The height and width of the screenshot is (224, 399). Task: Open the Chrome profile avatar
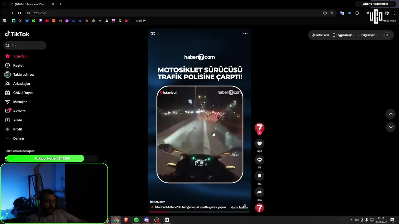[x=387, y=13]
